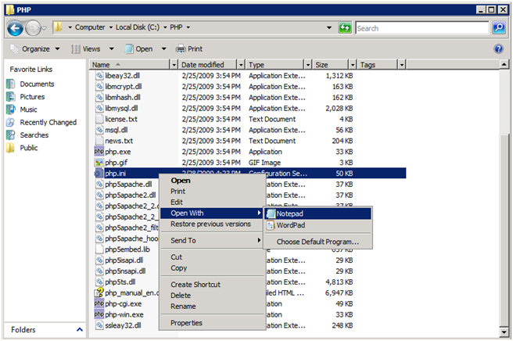The image size is (513, 341).
Task: Click the php5embed.lib file icon
Action: tap(99, 249)
